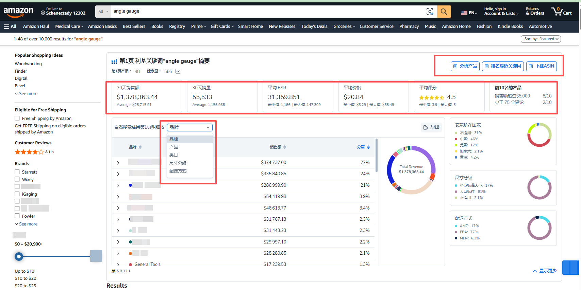The image size is (581, 290).
Task: Sort by the 销售额 column arrows
Action: coord(285,147)
